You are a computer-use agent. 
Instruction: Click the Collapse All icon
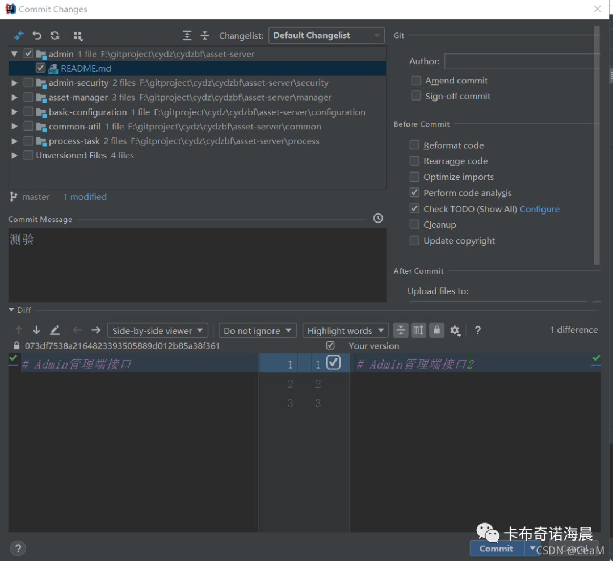point(205,35)
